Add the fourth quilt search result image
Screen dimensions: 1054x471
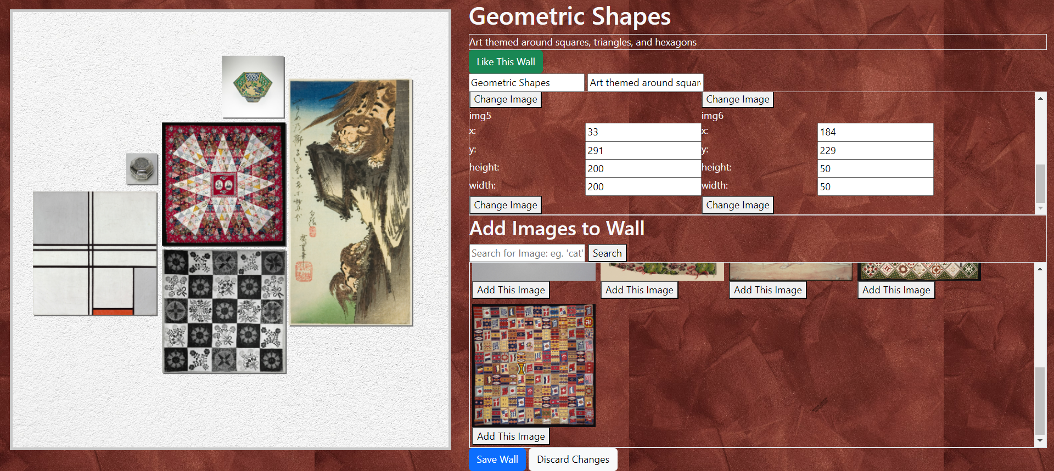point(896,290)
